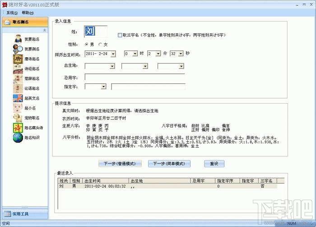Viewport: 316px width, 227px height.
Task: Click the 忌用字 text field
Action: pos(135,77)
